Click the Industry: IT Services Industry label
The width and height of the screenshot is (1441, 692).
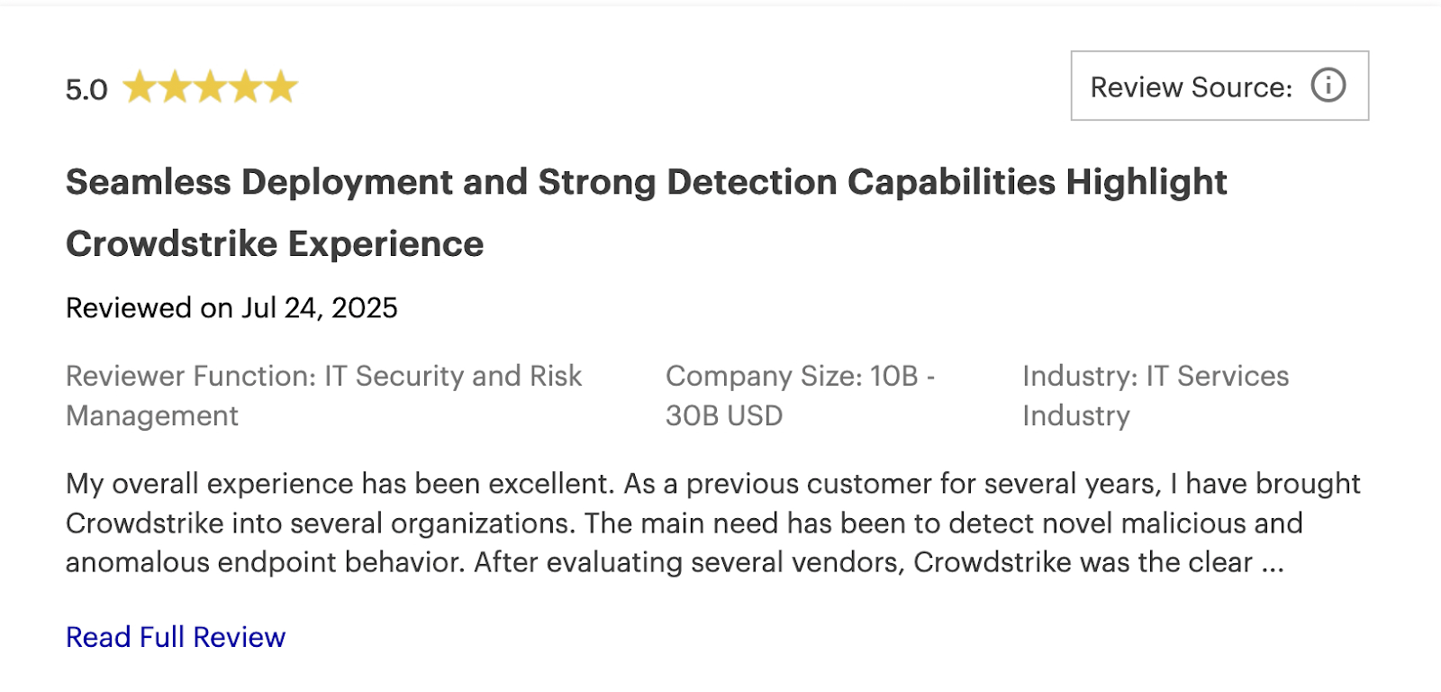point(1156,395)
